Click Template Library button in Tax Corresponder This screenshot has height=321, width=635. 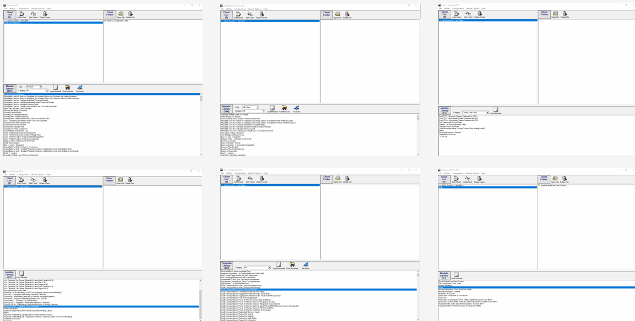click(x=226, y=265)
